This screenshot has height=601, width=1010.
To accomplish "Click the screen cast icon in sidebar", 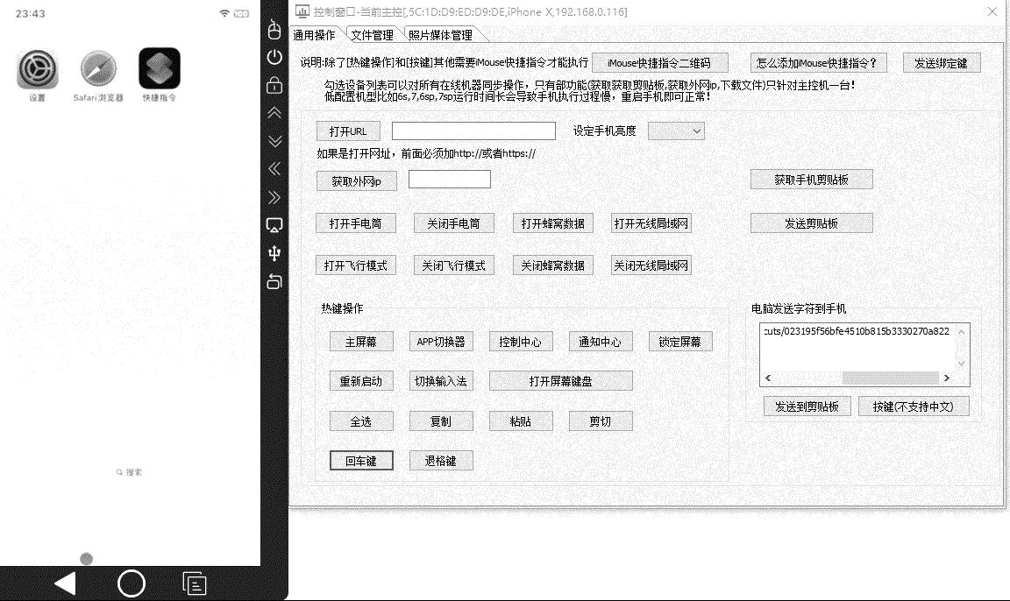I will [x=274, y=225].
